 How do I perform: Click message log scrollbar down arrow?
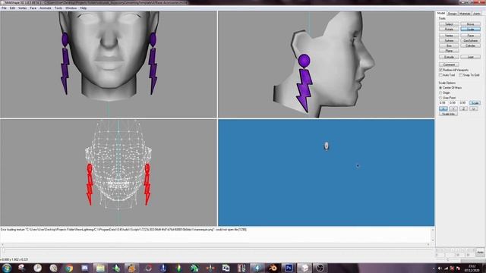click(433, 240)
